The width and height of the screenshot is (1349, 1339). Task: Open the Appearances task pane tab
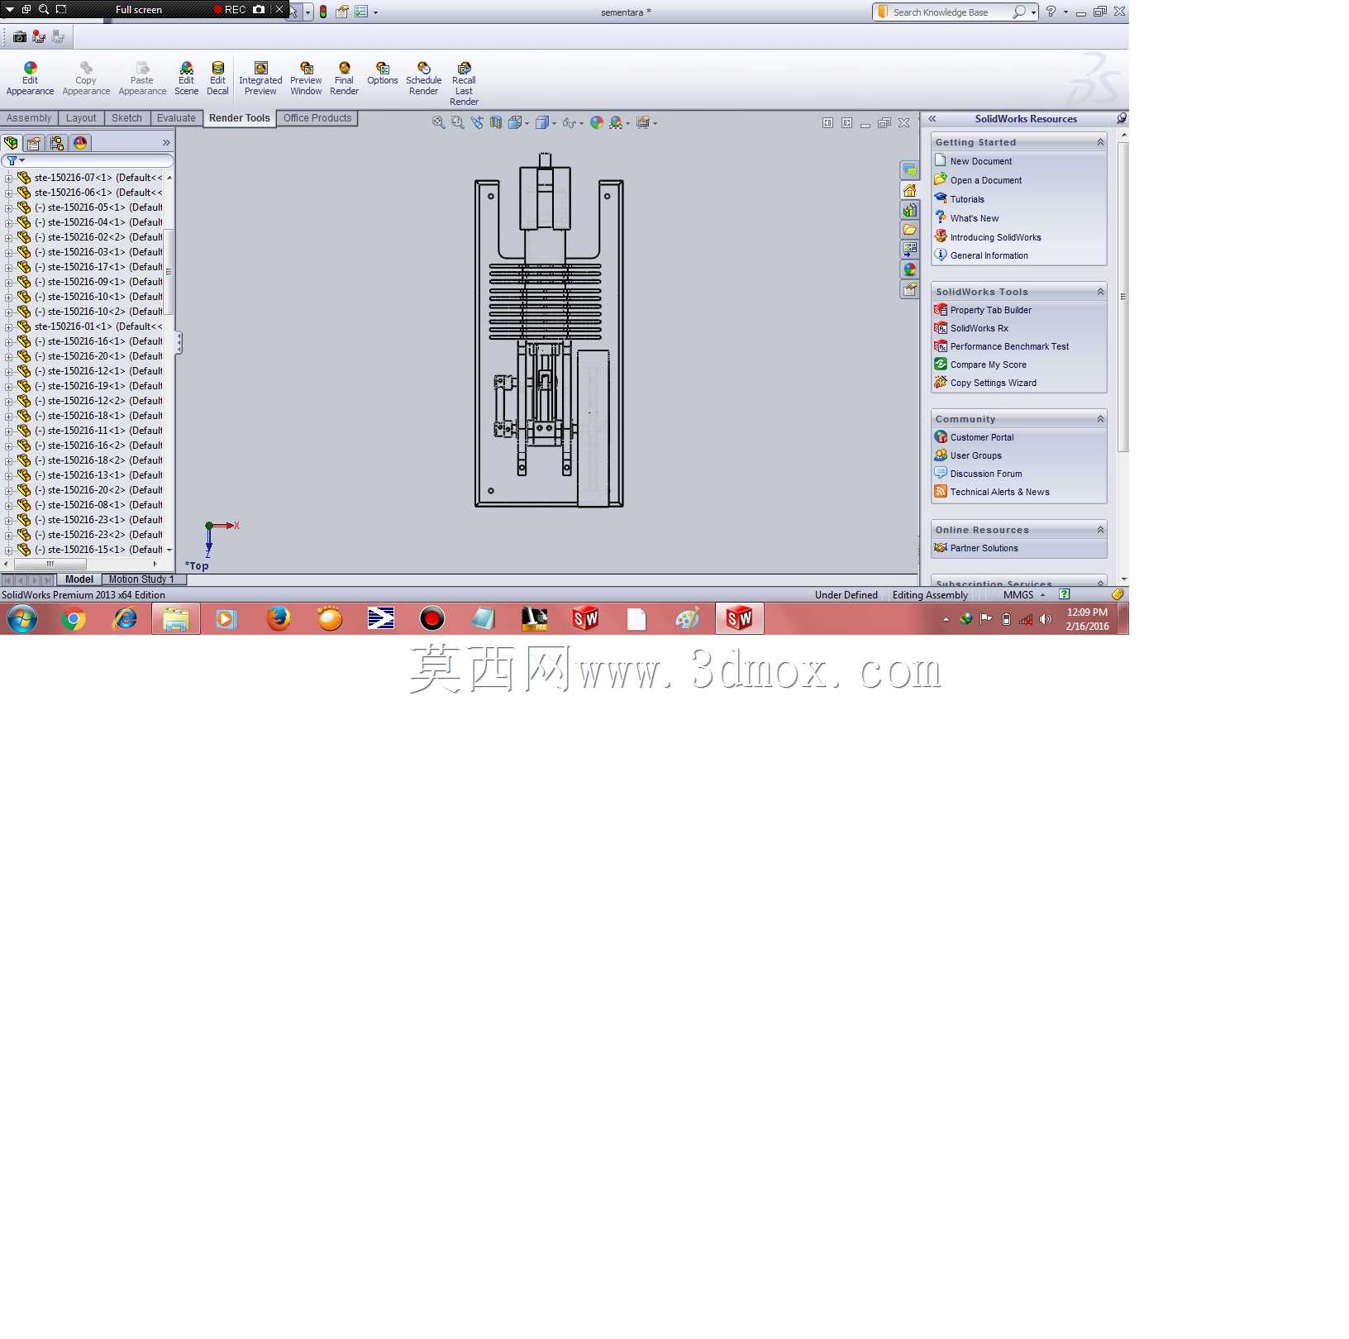(x=909, y=269)
